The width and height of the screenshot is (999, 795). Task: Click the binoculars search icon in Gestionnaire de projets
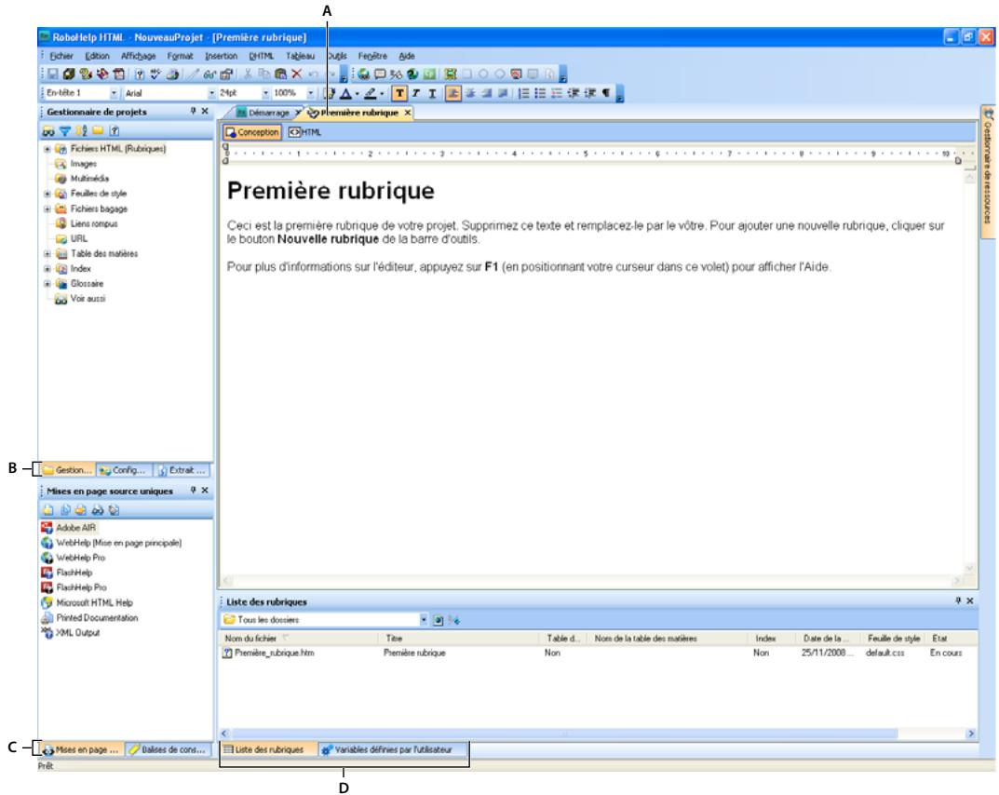point(48,131)
